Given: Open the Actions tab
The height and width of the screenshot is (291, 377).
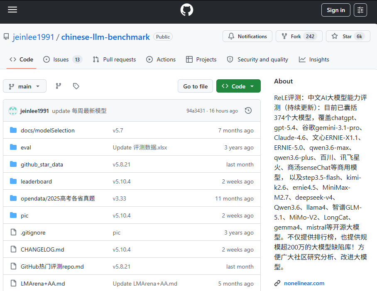Looking at the screenshot, I should 161,60.
